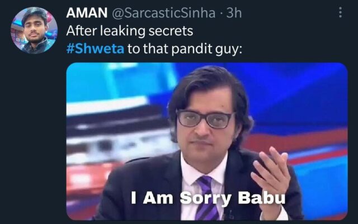This screenshot has width=358, height=224.
Task: Click the black-framed glasses in the meme
Action: point(205,118)
